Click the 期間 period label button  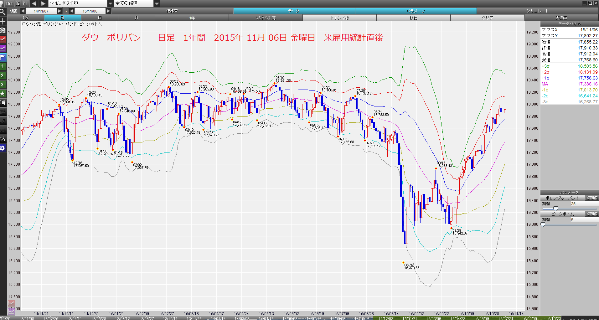click(13, 11)
